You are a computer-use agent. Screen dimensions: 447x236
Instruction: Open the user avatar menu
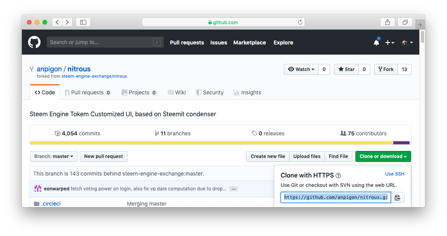pyautogui.click(x=407, y=43)
